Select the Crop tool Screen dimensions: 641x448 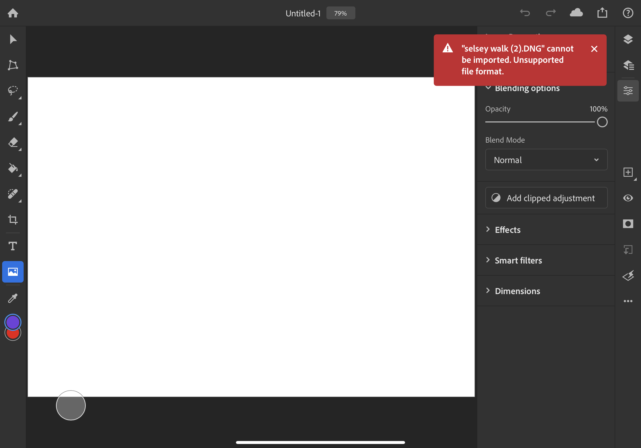(13, 219)
